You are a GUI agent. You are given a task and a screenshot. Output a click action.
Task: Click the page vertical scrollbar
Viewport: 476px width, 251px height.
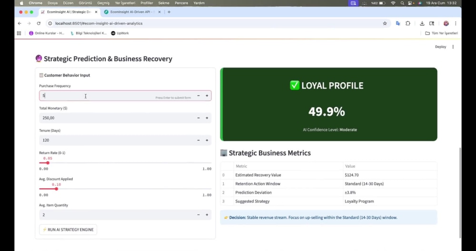point(460,193)
